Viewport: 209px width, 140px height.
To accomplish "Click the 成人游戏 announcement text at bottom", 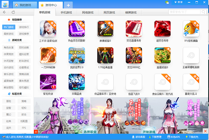I will tap(27, 137).
